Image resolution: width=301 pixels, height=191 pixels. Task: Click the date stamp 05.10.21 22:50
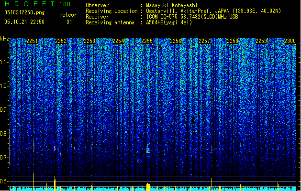[x=24, y=22]
